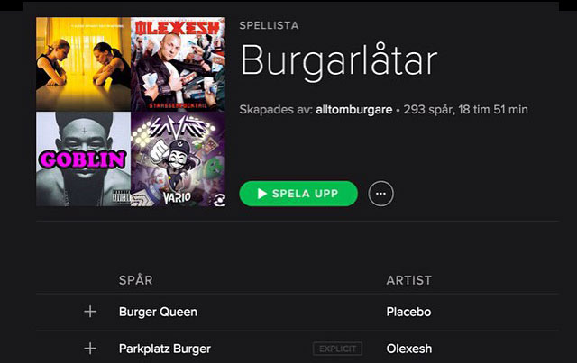This screenshot has height=363, width=577.
Task: Open the three-dot more options button
Action: pos(380,194)
